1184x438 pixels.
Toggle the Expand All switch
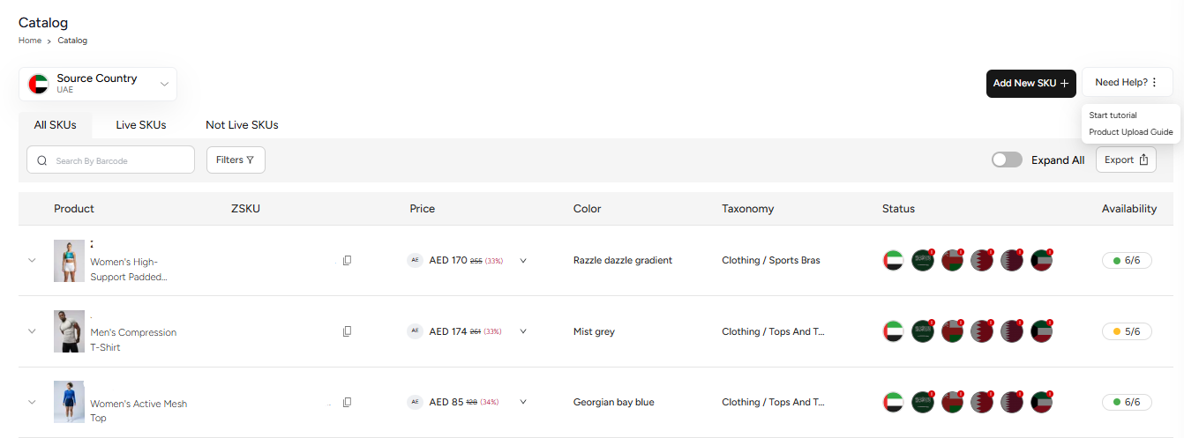point(1007,160)
